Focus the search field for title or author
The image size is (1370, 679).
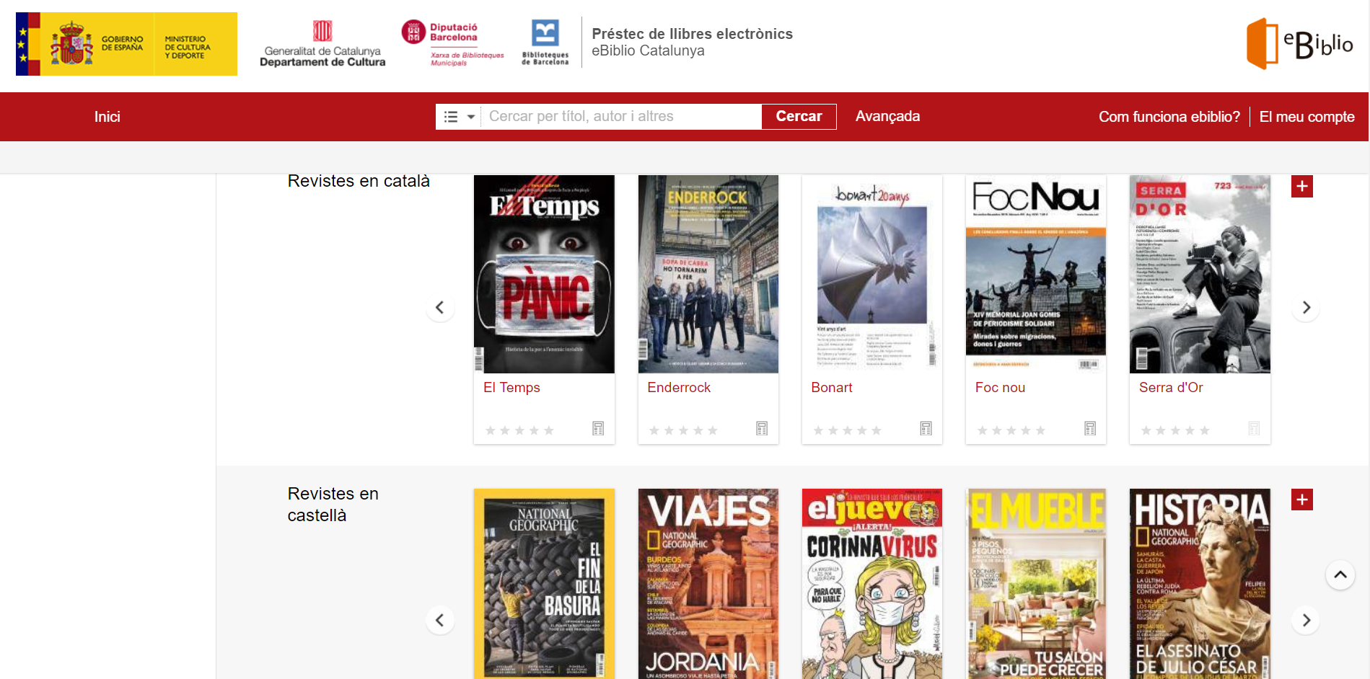click(621, 117)
